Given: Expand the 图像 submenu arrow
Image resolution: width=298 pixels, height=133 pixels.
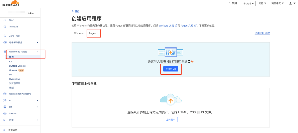Looking at the screenshot, I should click(x=37, y=120).
